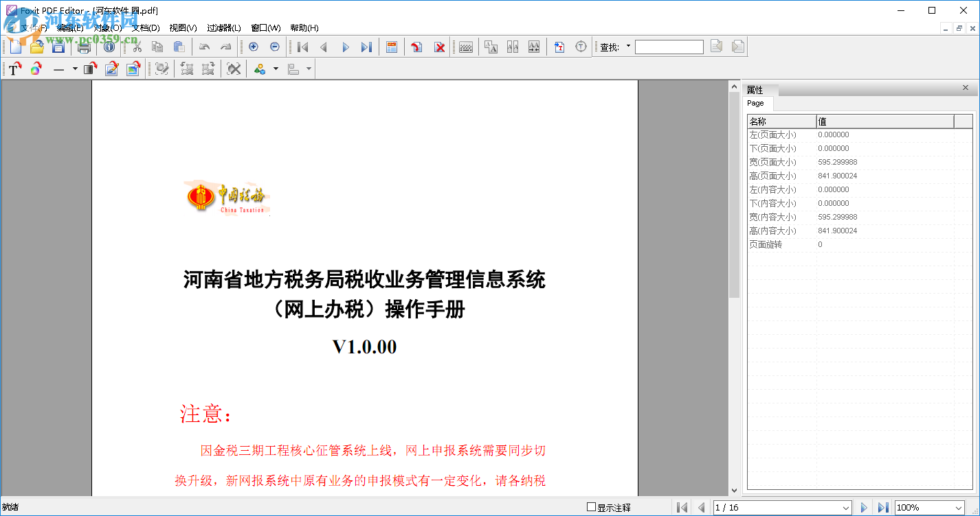Open the line width dropdown arrow
The width and height of the screenshot is (980, 516).
[x=74, y=69]
